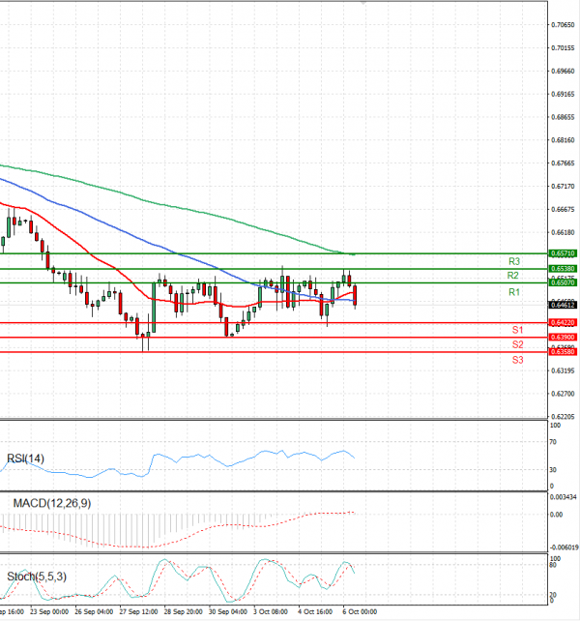Click the MACD(12,26,9) indicator label
Viewport: 580px width, 621px height.
point(52,503)
